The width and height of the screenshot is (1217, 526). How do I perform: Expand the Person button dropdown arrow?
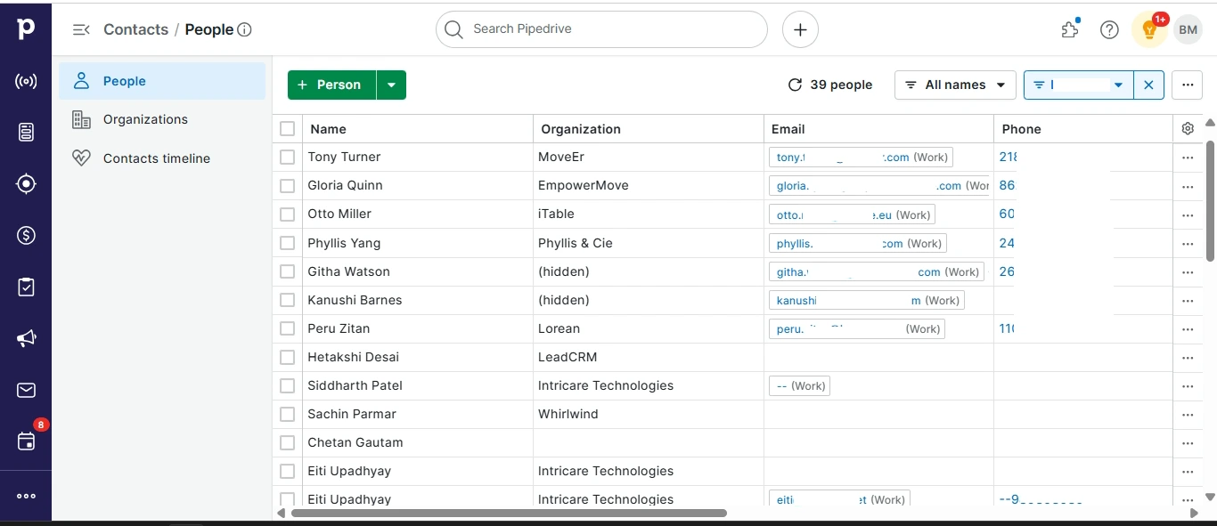(x=391, y=85)
